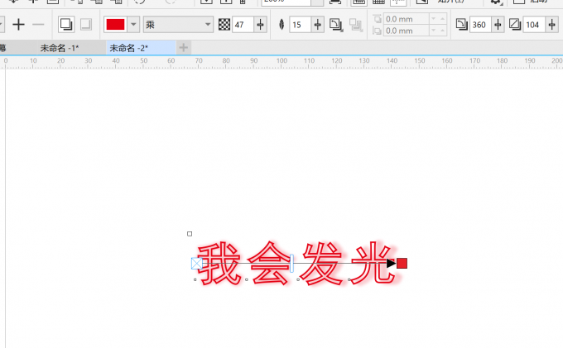Screen dimensions: 563x348
Task: Click the shadow feathering feather icon
Action: click(281, 25)
